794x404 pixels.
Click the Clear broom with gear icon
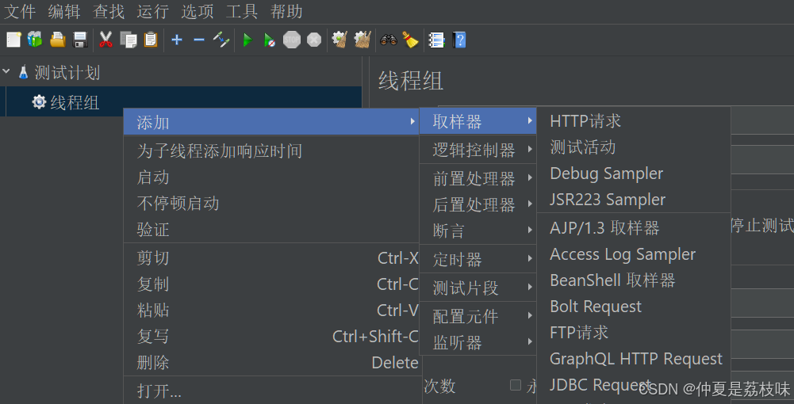click(339, 40)
